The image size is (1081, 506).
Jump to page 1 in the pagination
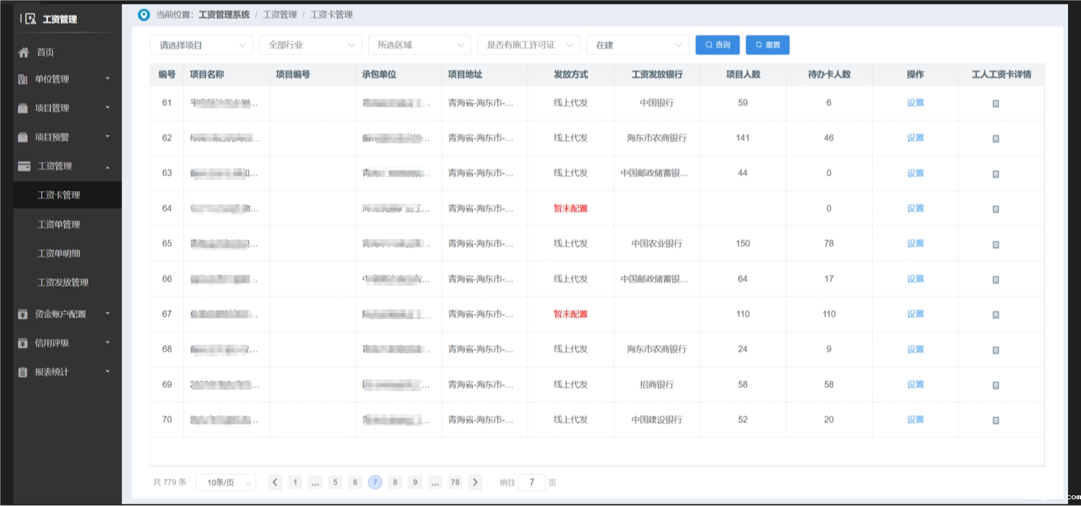coord(295,482)
